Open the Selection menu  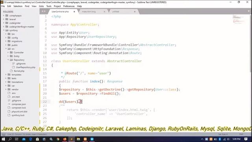coord(18,6)
